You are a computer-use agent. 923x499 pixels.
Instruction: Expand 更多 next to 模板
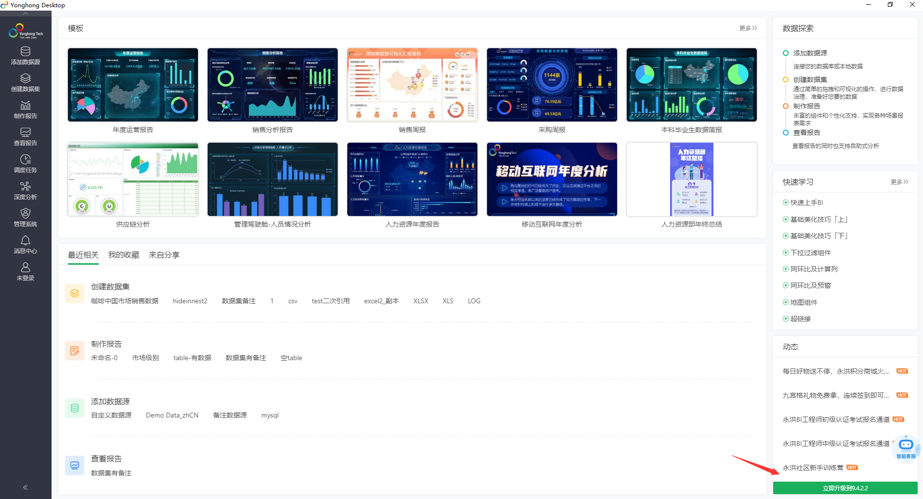[x=747, y=28]
